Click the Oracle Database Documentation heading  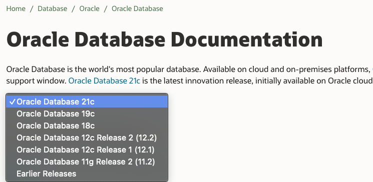pos(164,39)
